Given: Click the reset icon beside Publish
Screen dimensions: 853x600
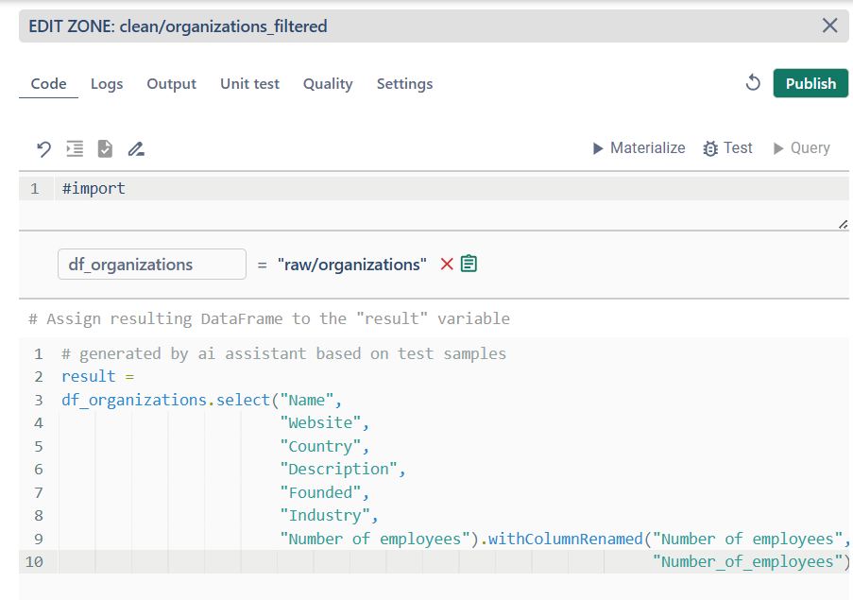Looking at the screenshot, I should (753, 83).
